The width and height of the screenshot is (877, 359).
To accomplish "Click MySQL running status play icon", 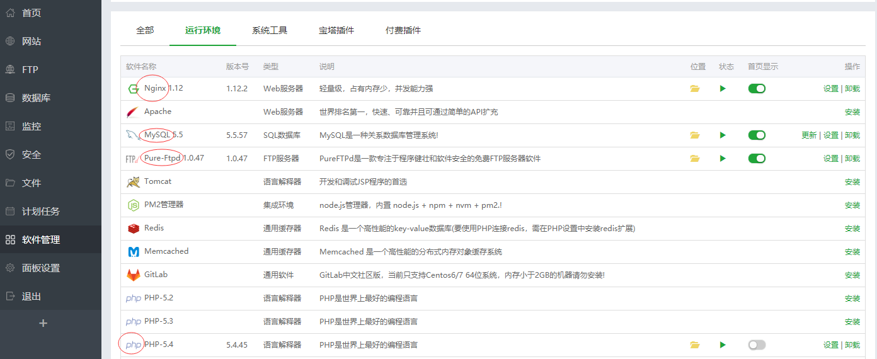I will (723, 135).
